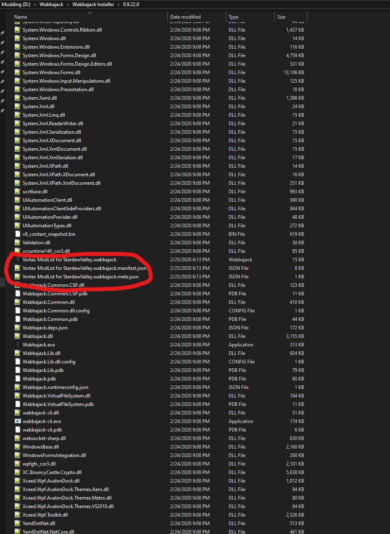The height and width of the screenshot is (534, 390).
Task: Open the Type column header dropdown
Action: click(x=270, y=17)
